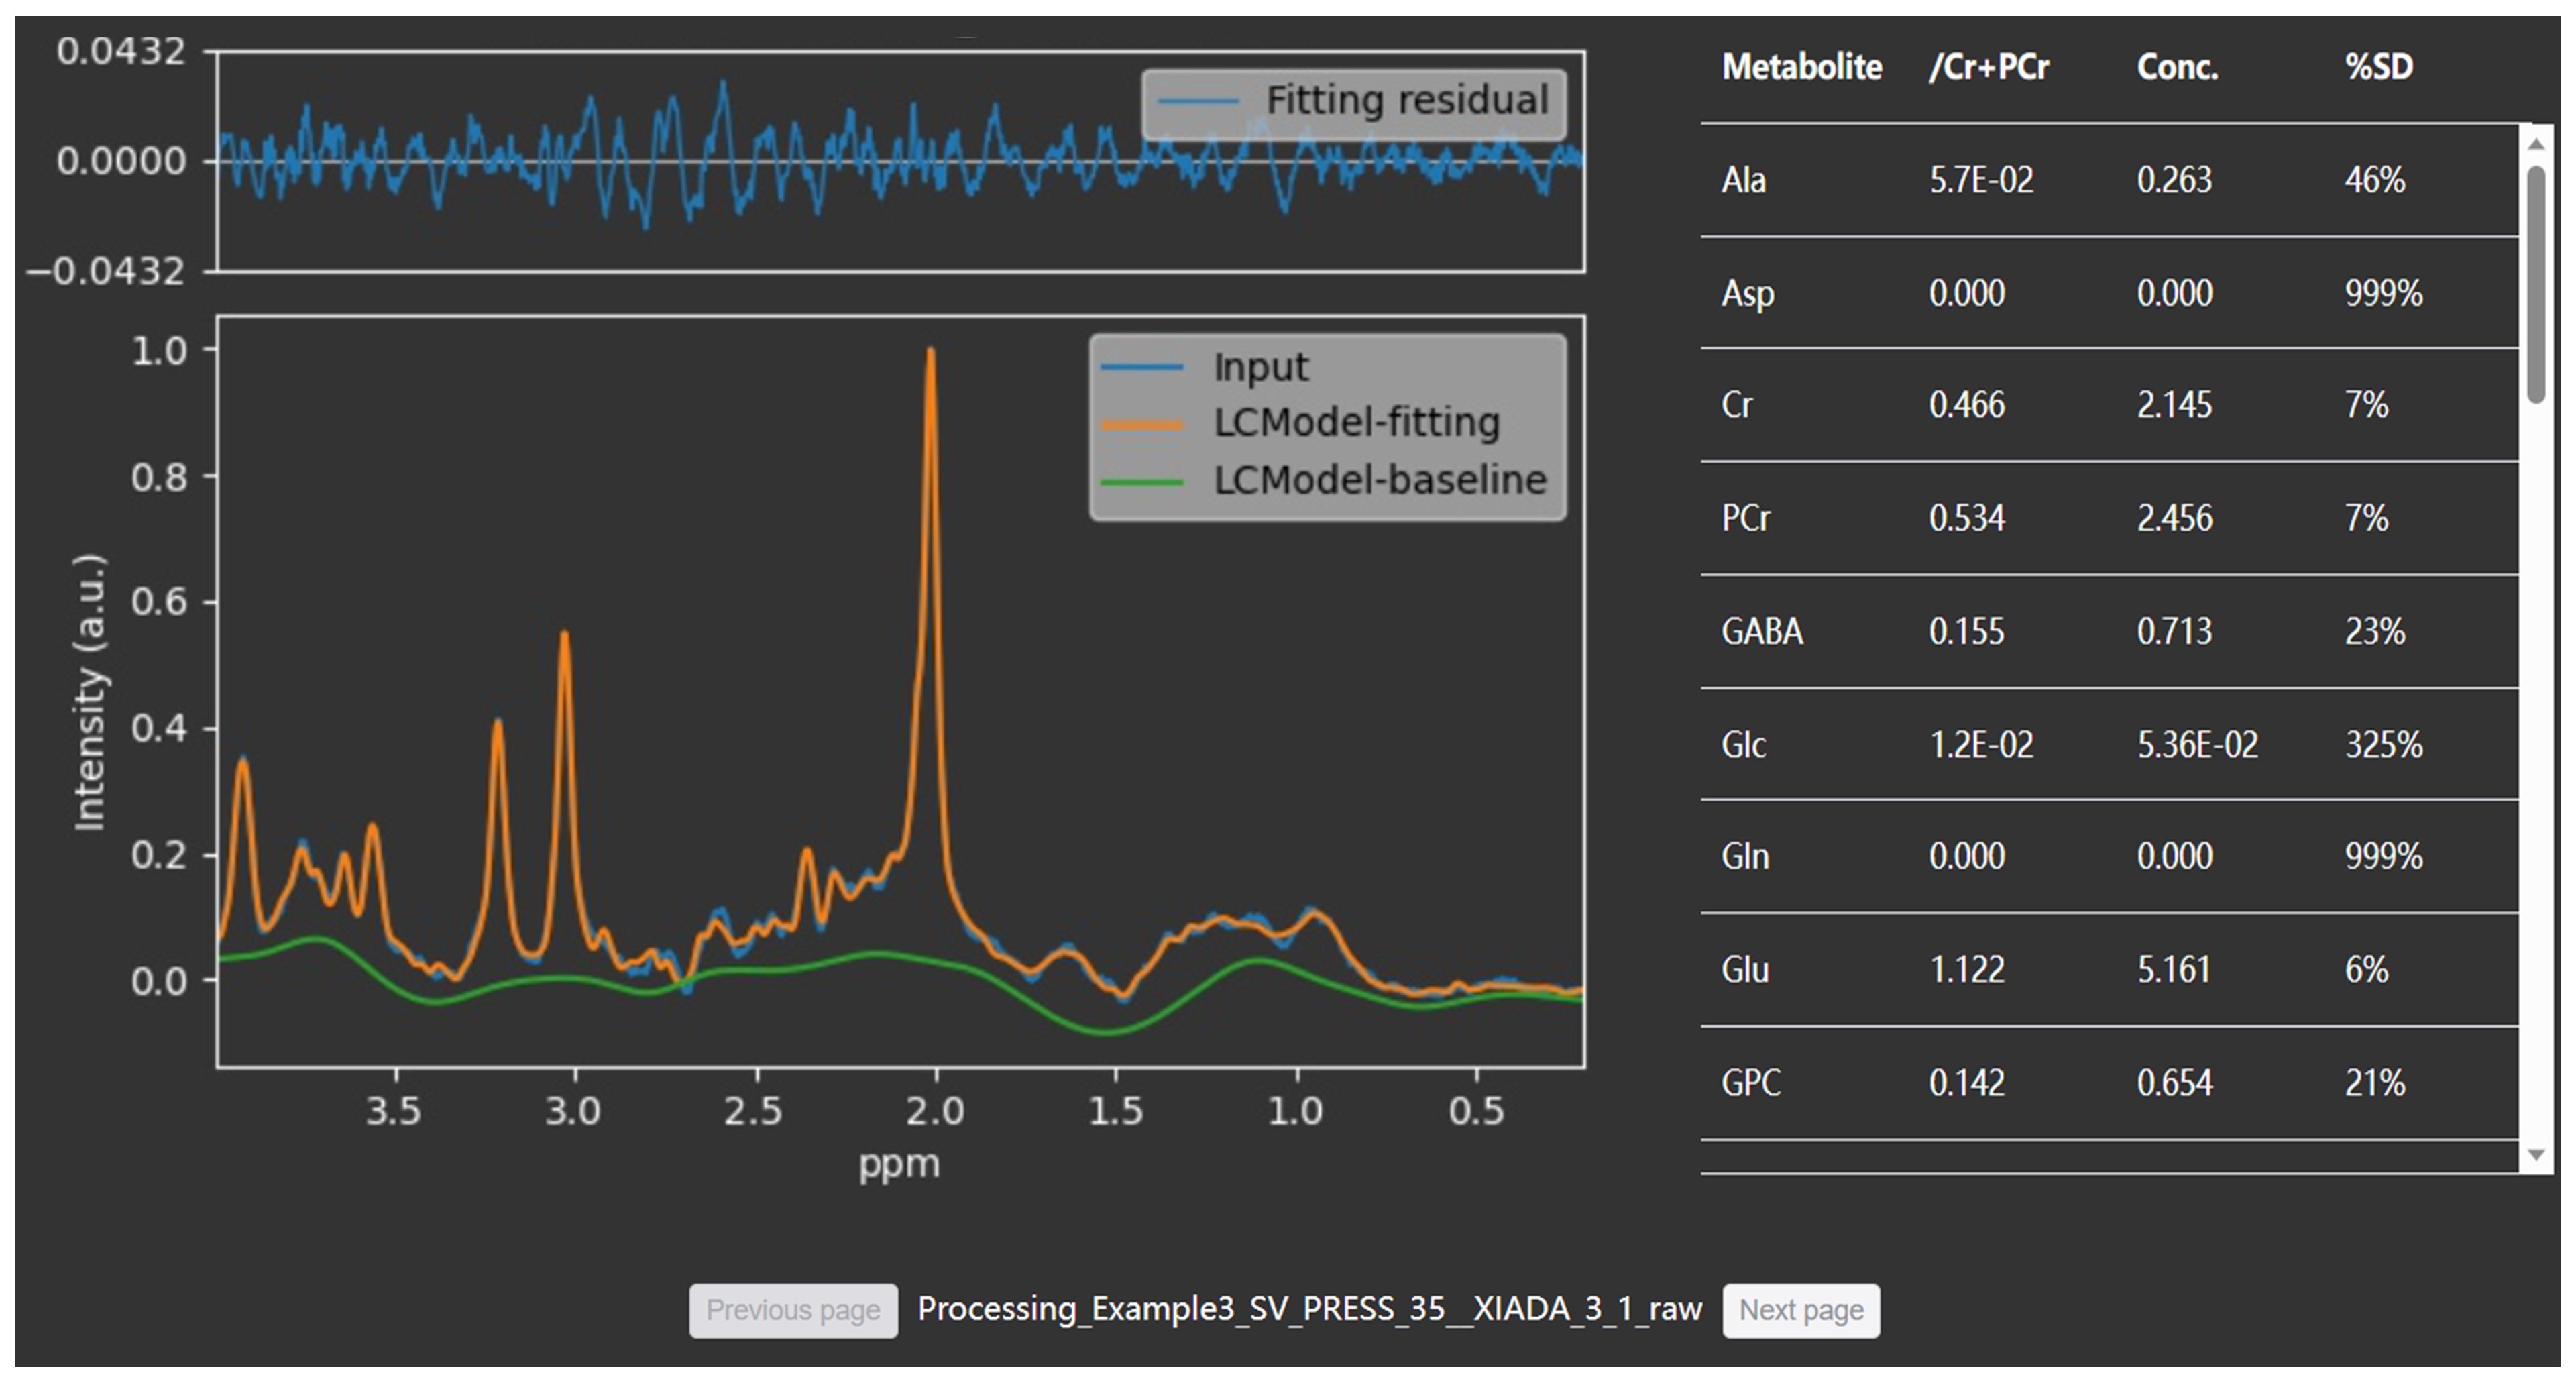This screenshot has width=2576, height=1387.
Task: Select Cr concentration value 2.145
Action: point(2175,405)
